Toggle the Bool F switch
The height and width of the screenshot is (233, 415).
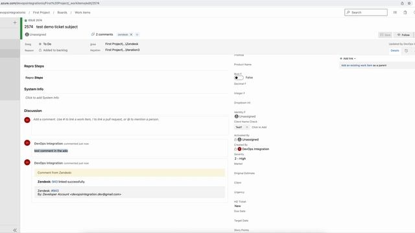coord(239,78)
